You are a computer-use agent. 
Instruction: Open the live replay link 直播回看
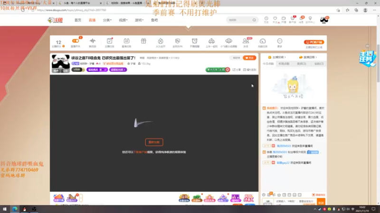(x=308, y=57)
